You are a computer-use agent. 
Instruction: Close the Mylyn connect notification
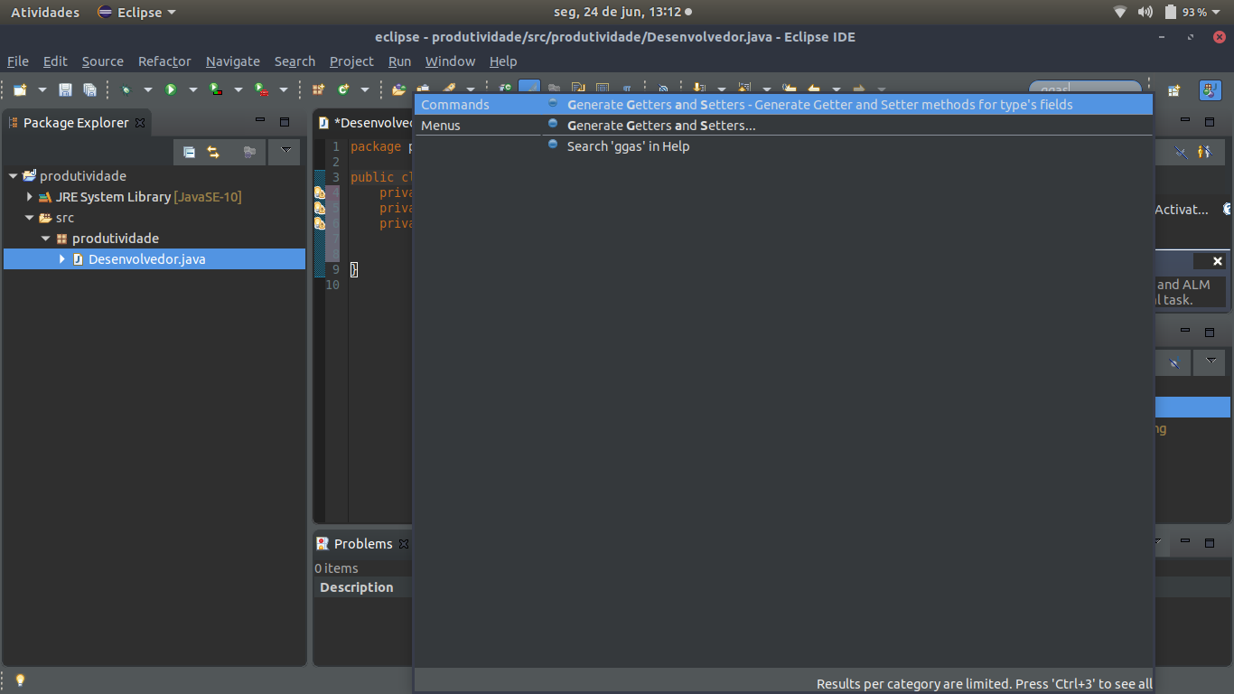click(1217, 261)
